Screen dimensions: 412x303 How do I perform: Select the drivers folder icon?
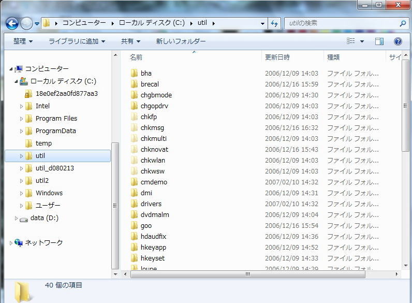[x=134, y=204]
